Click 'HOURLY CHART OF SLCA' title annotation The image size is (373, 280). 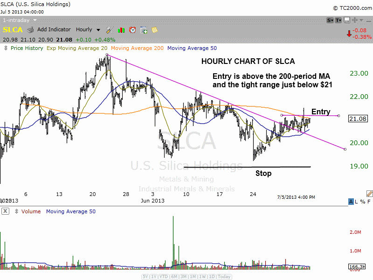pyautogui.click(x=248, y=62)
